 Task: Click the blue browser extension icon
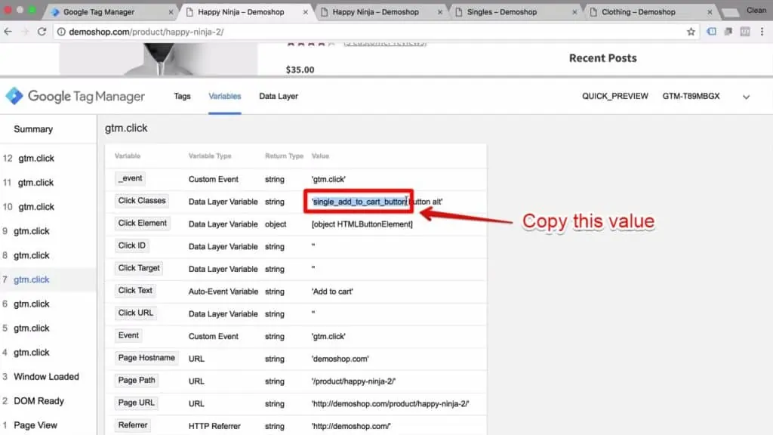coord(710,32)
